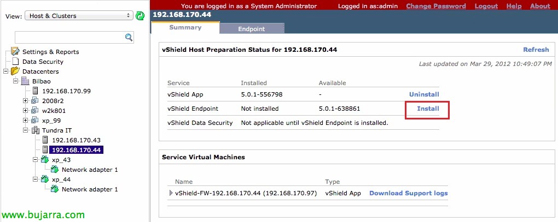The image size is (558, 222).
Task: Open the View Host & Clusters dropdown
Action: coord(79,16)
